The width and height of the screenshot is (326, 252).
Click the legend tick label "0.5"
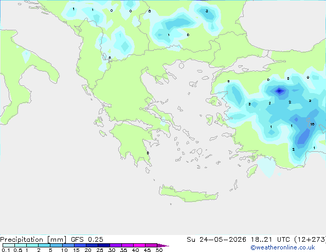[x=18, y=250]
